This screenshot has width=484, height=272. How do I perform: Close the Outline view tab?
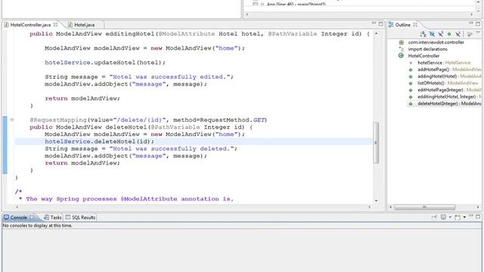pos(415,24)
